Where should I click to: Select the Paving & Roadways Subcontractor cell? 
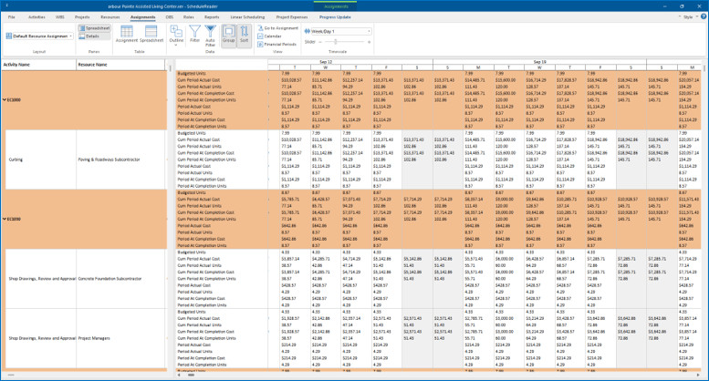click(121, 160)
